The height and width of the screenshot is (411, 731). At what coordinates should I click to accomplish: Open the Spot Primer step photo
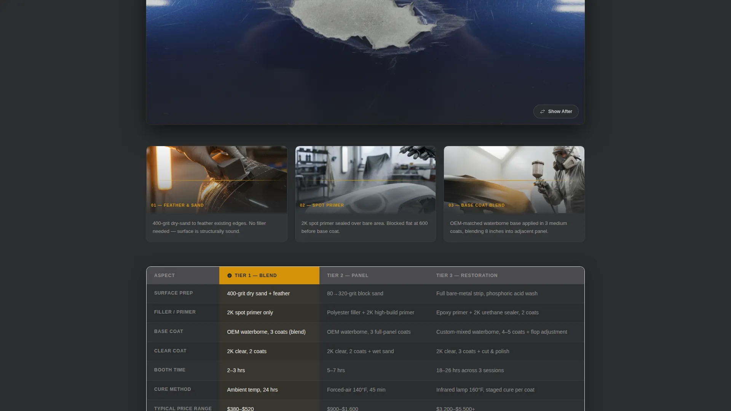365,180
